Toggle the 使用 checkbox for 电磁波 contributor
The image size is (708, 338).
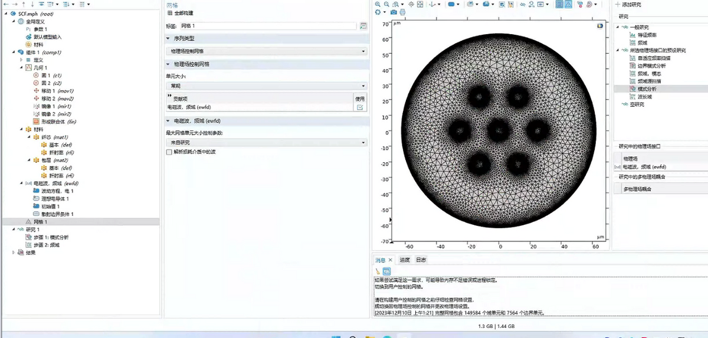click(x=360, y=107)
